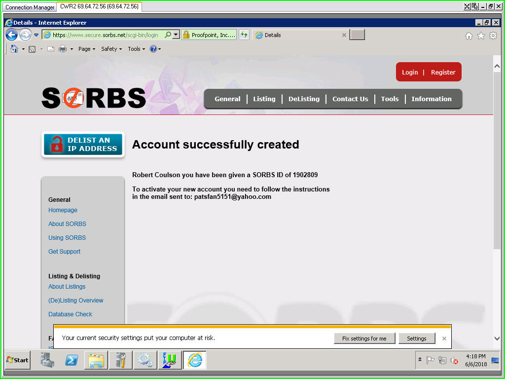The image size is (505, 379).
Task: Open the Database Check link
Action: (70, 314)
